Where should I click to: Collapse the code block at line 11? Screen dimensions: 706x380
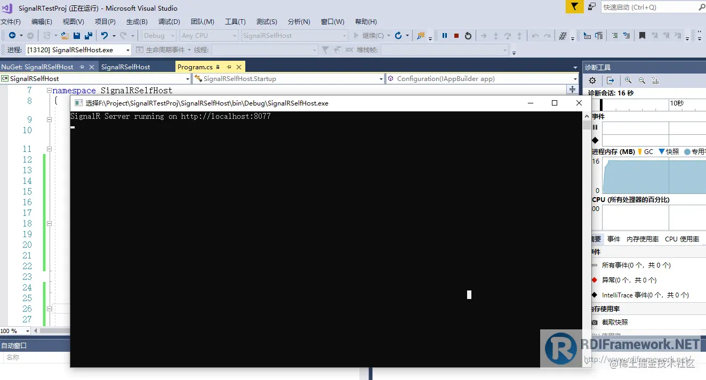[x=49, y=149]
